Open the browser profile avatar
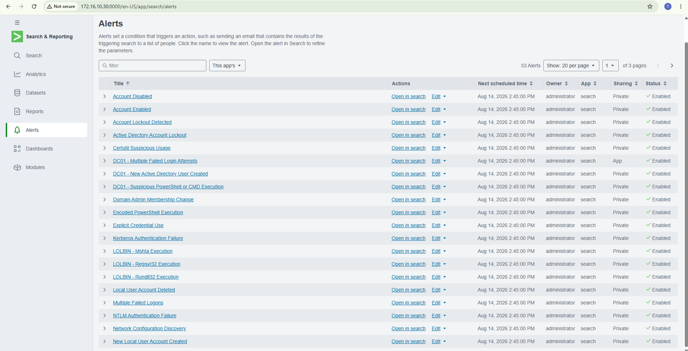The image size is (688, 351). [x=668, y=6]
